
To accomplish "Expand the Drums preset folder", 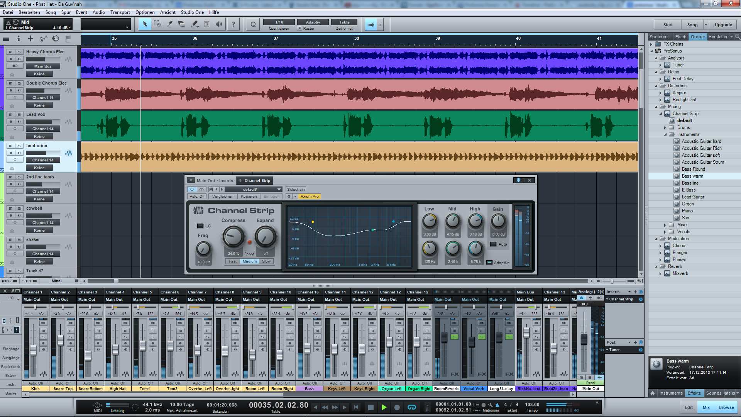I will (665, 127).
